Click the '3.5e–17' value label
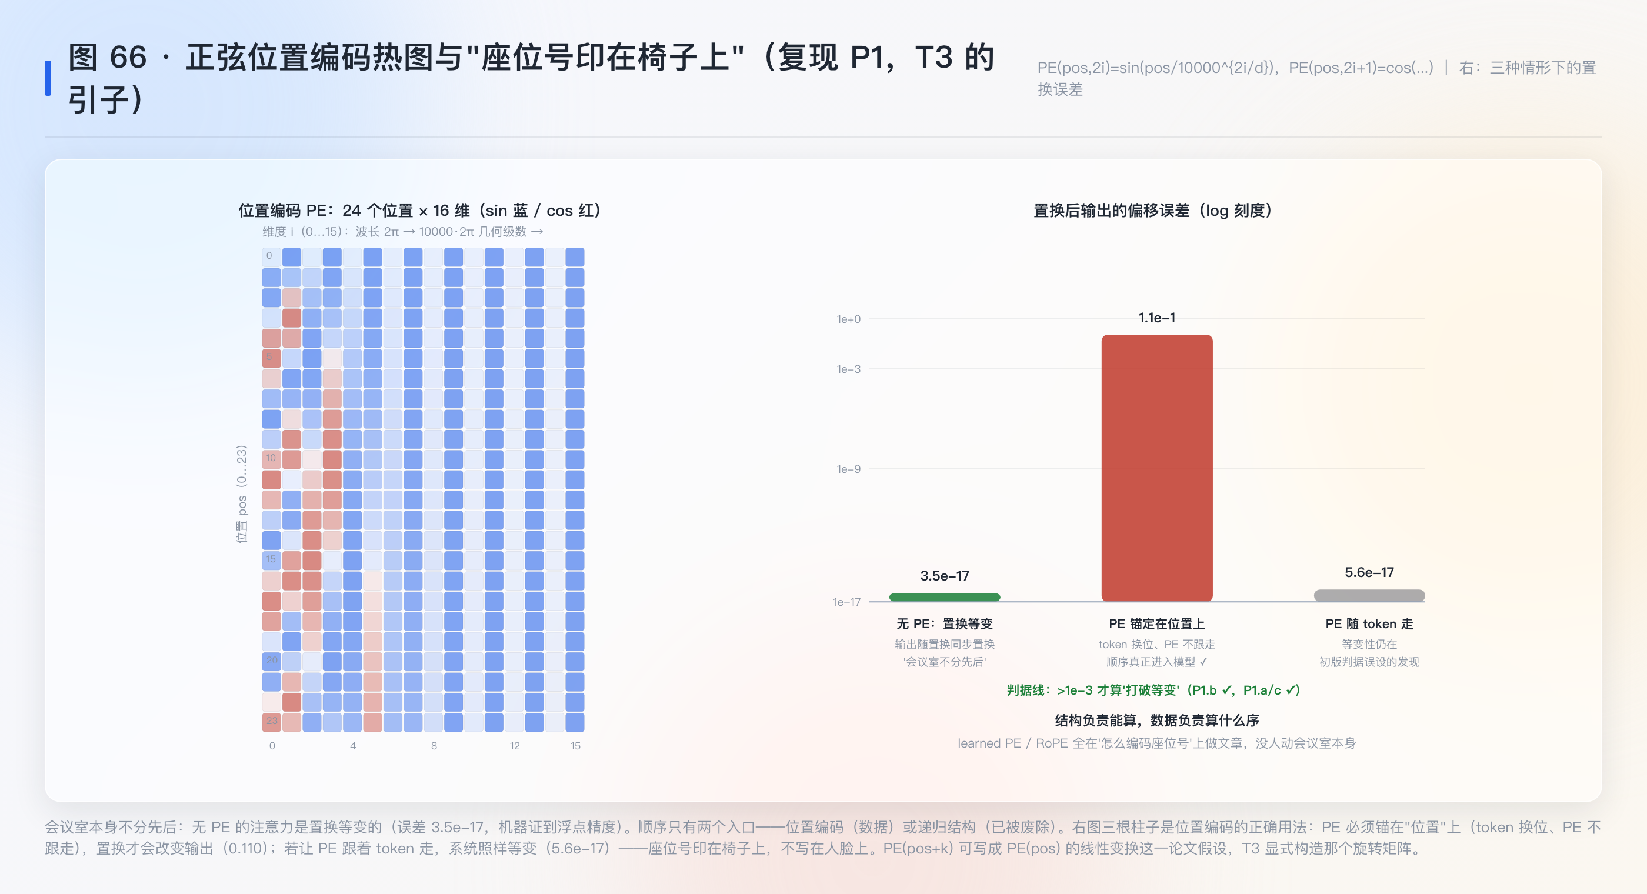 click(944, 576)
